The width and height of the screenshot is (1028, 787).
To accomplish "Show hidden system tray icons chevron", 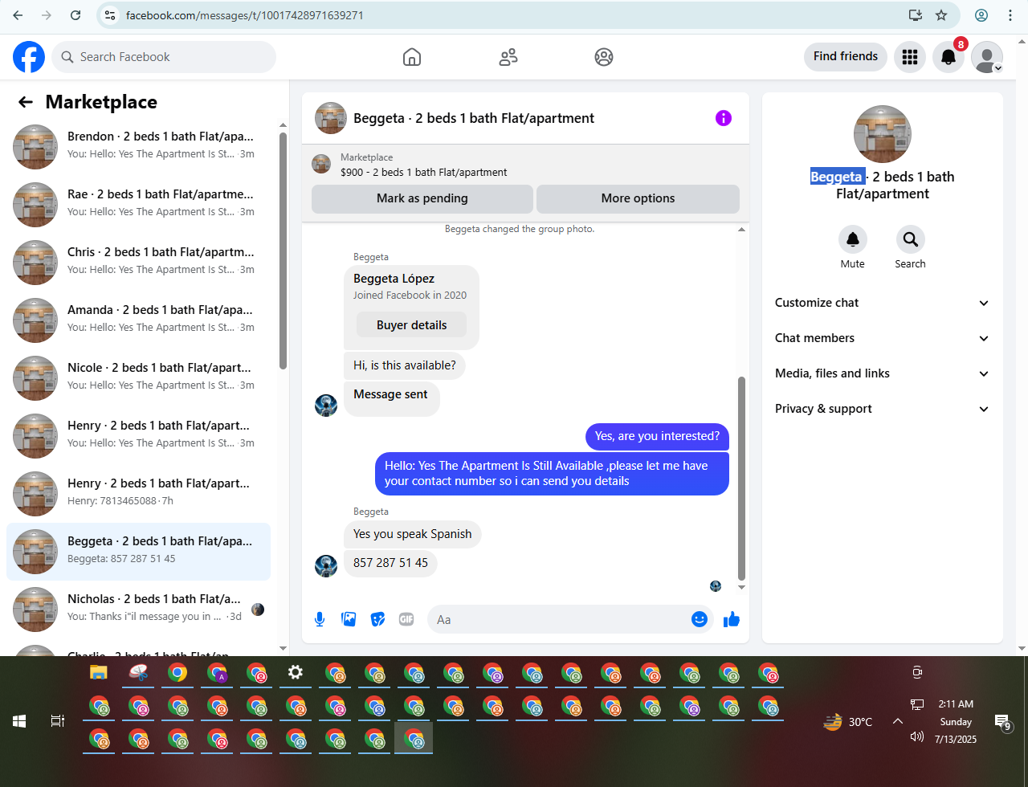I will point(898,721).
